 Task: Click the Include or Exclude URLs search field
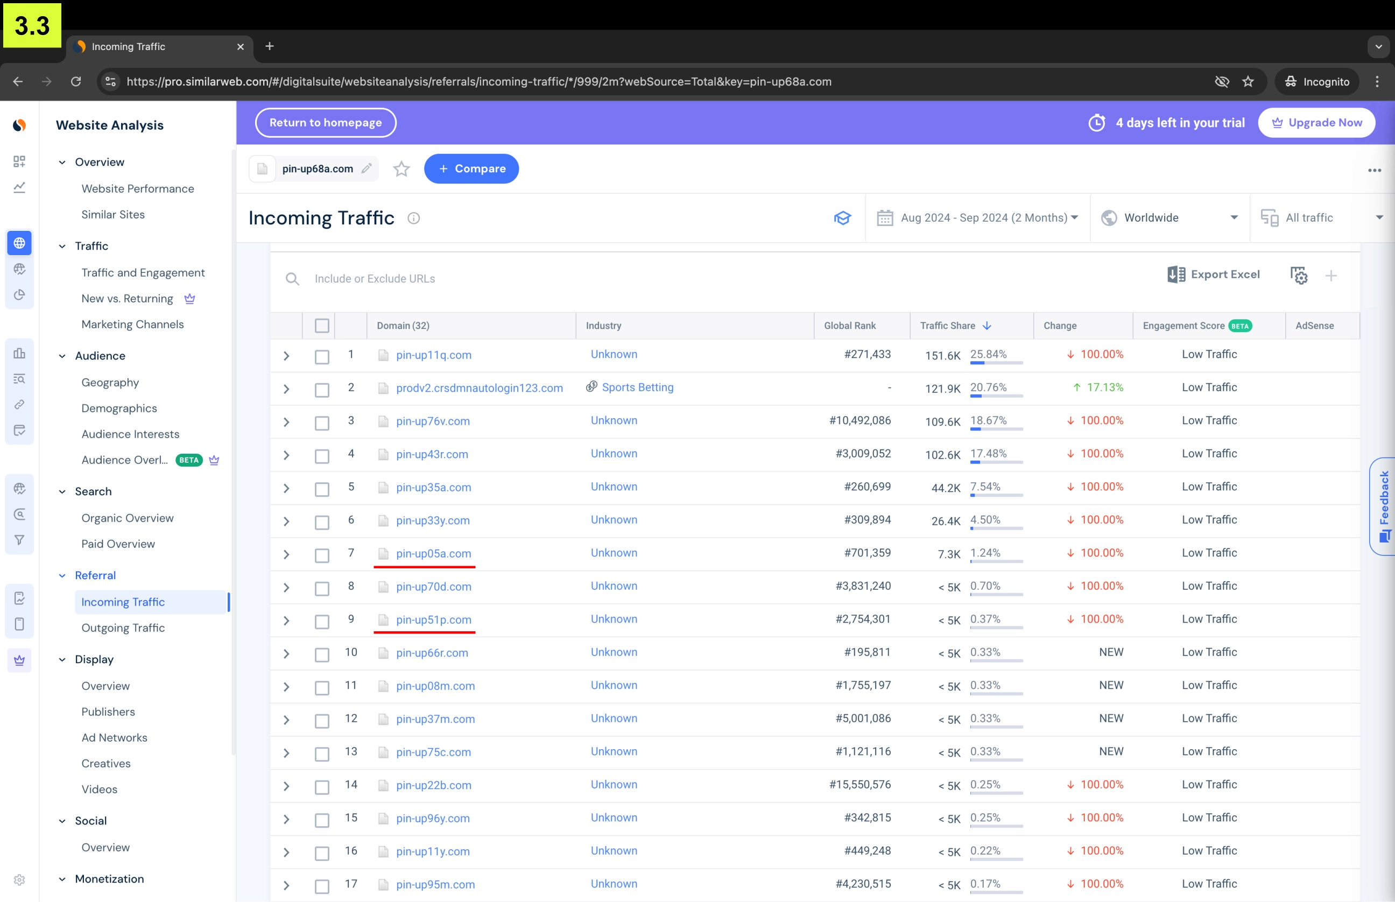tap(375, 279)
